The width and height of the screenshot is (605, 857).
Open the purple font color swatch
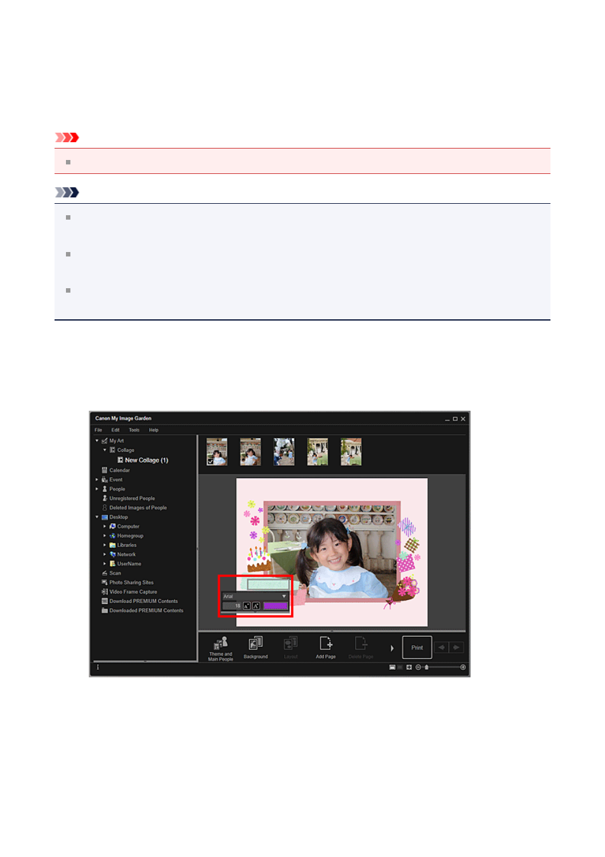coord(276,606)
